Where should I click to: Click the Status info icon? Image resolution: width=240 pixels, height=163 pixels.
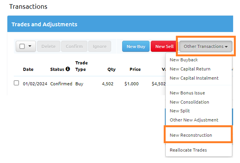point(68,69)
